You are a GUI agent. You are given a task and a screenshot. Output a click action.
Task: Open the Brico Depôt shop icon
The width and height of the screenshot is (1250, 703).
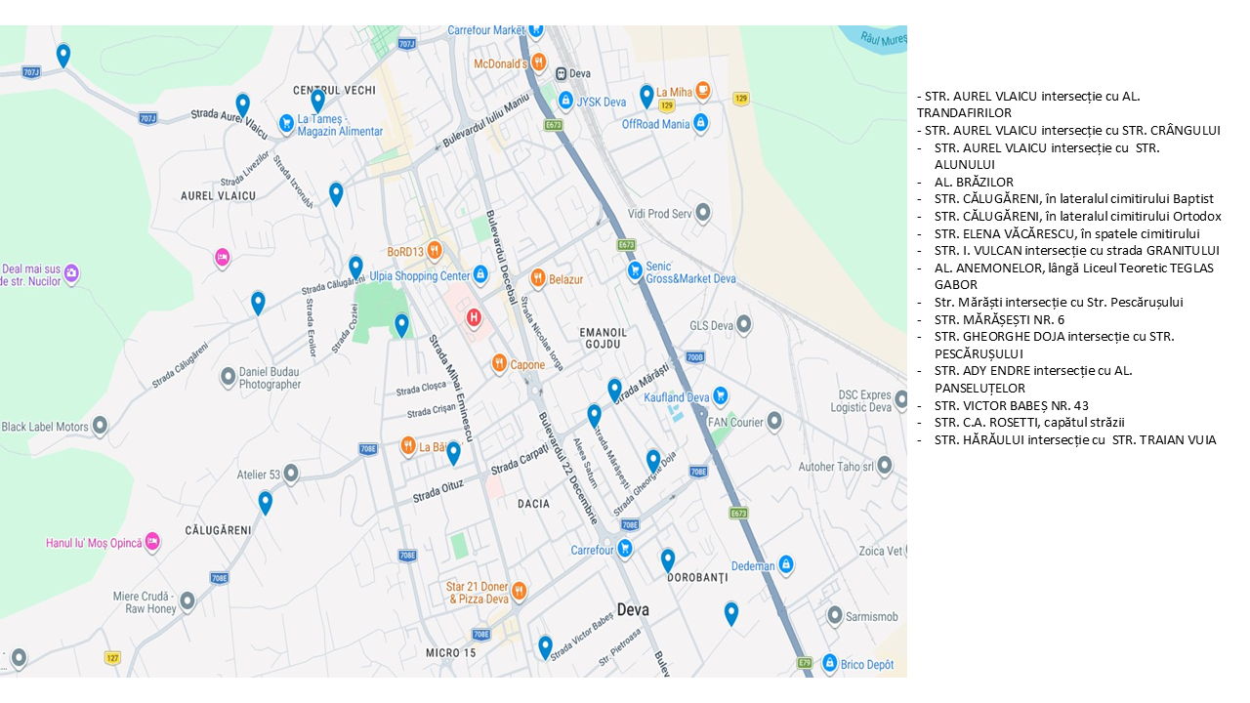(829, 664)
